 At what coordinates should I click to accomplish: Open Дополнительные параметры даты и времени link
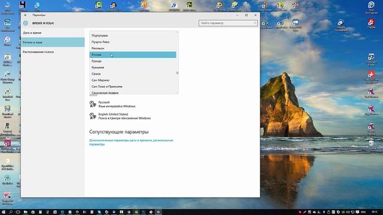[131, 142]
